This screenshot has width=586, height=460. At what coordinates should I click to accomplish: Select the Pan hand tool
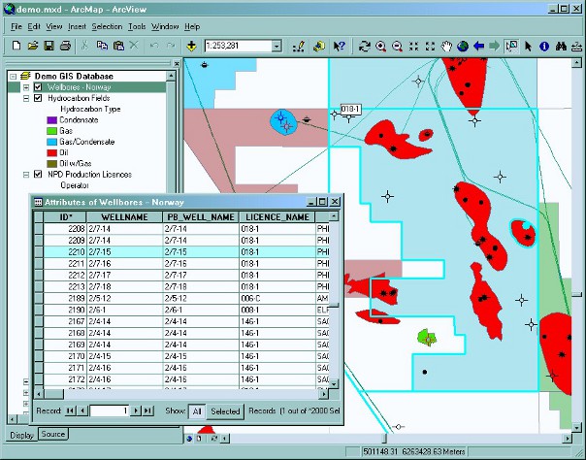coord(447,46)
